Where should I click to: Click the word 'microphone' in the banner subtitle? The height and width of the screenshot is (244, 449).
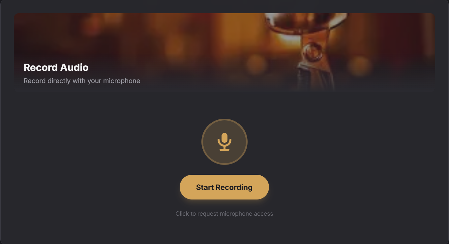click(x=122, y=81)
